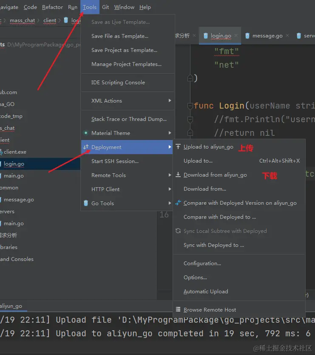Select Manage Project Templates
Viewport: 315px width, 355px height.
coord(128,64)
